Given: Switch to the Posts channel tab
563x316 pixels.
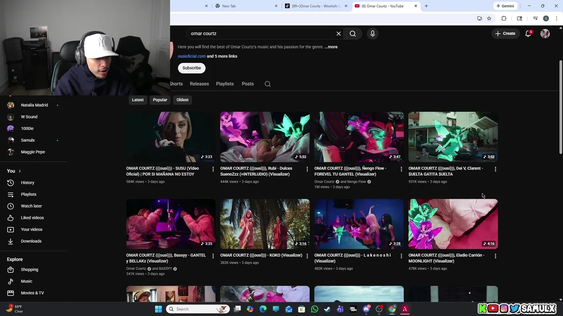Looking at the screenshot, I should click(248, 84).
